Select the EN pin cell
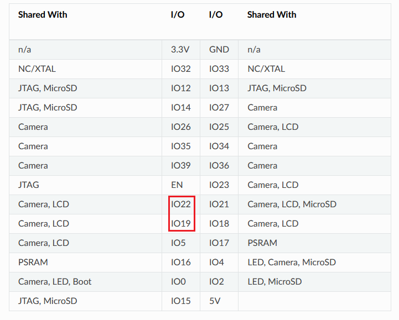The width and height of the screenshot is (399, 320). pos(177,185)
